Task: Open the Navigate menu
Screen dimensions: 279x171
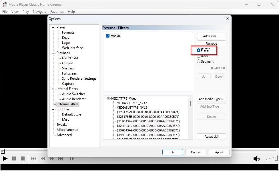Action: click(x=39, y=11)
